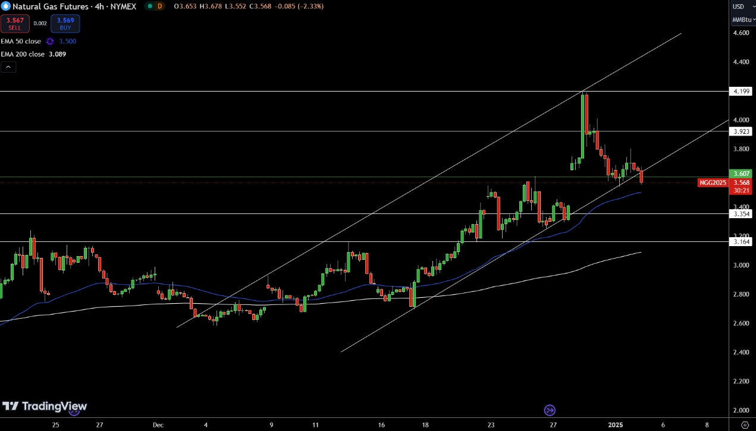Viewport: 756px width, 431px height.
Task: Click the purple event marker near 27
Action: (x=550, y=410)
